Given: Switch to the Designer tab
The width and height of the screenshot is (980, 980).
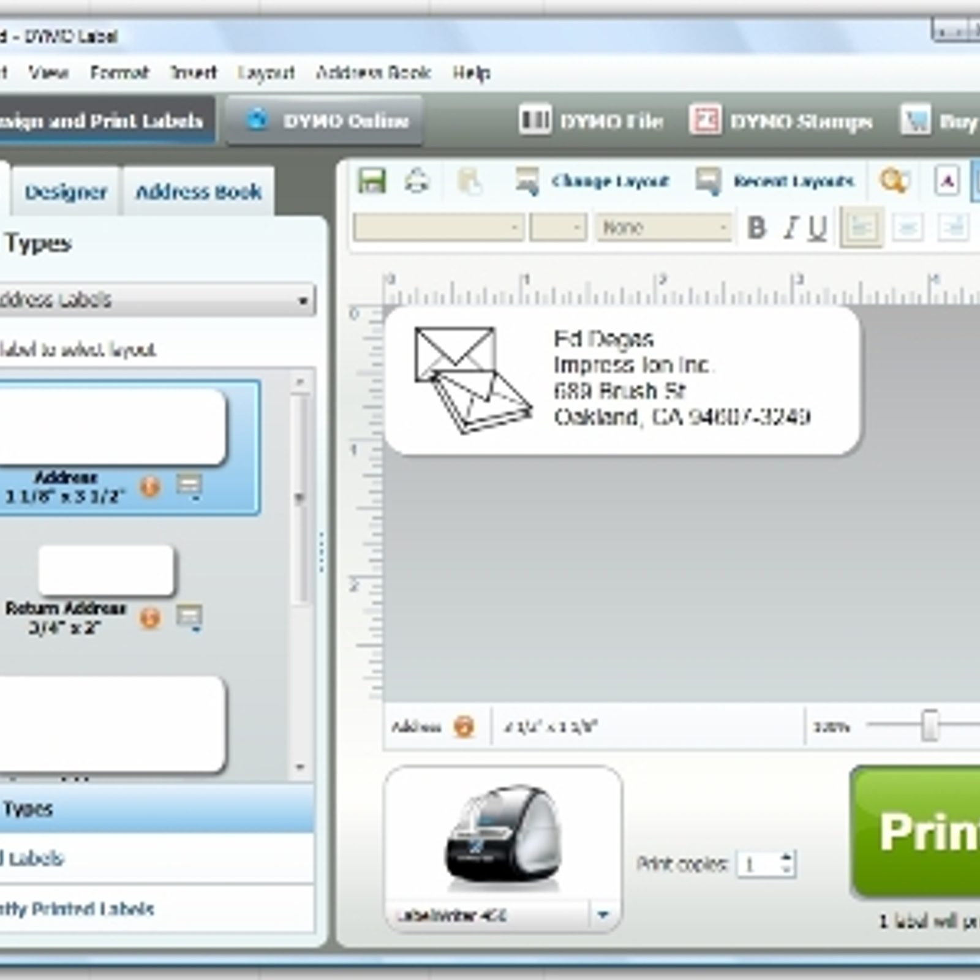Looking at the screenshot, I should tap(66, 192).
